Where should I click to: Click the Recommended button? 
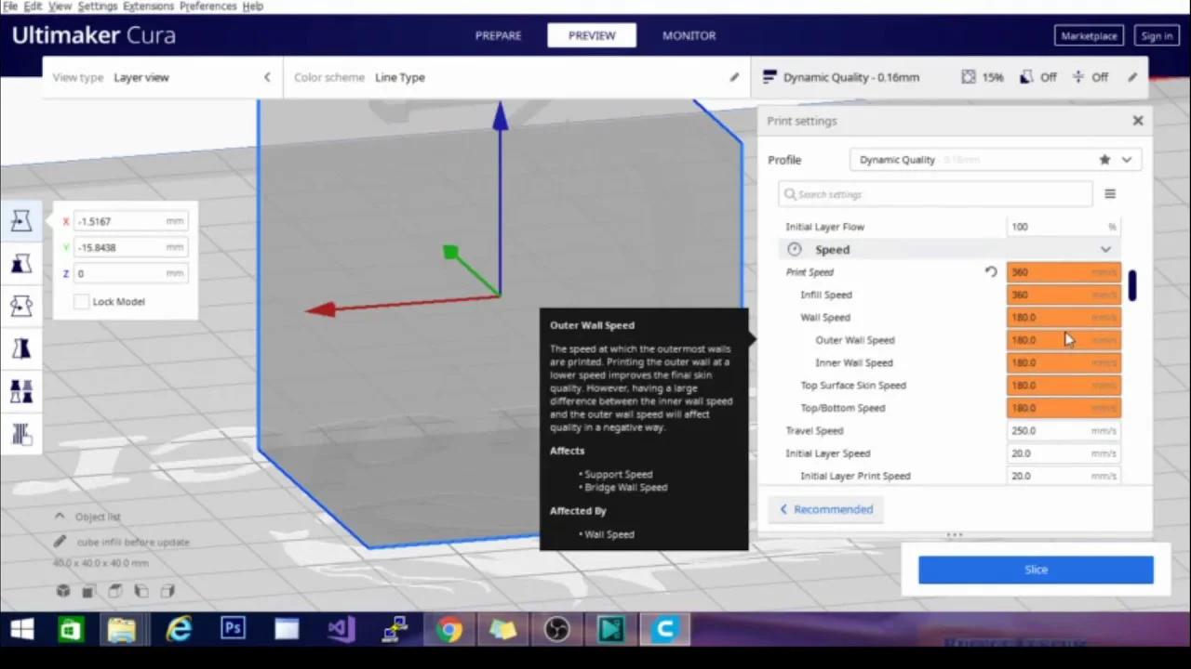[826, 509]
